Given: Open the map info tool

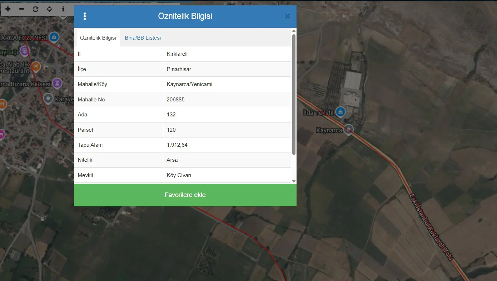Looking at the screenshot, I should point(63,9).
